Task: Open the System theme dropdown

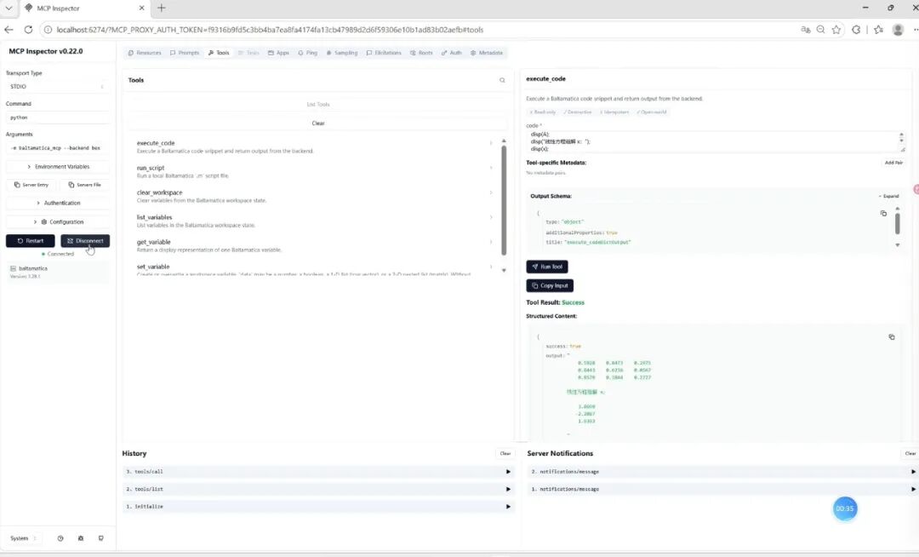Action: click(24, 538)
